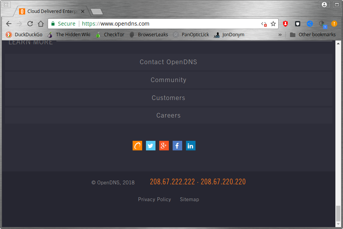Click the scrollbar up arrow
343x229 pixels.
pyautogui.click(x=338, y=44)
